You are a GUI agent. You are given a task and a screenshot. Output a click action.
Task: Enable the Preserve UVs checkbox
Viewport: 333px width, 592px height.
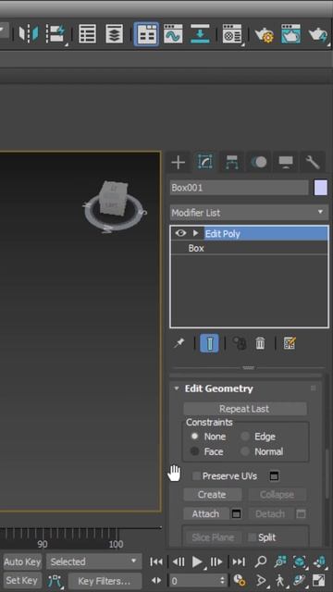coord(196,475)
